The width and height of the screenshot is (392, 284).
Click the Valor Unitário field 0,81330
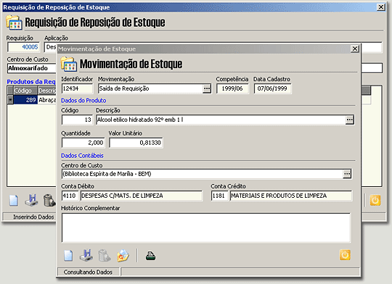click(136, 143)
